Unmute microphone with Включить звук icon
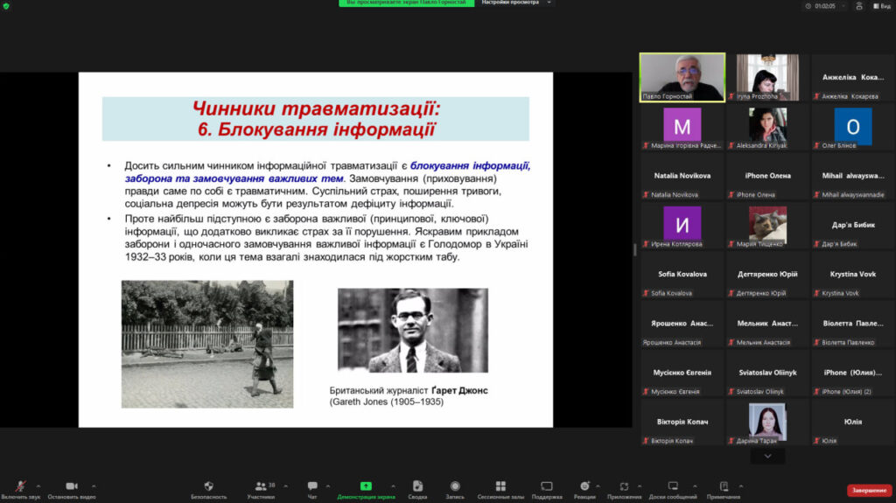 (19, 486)
